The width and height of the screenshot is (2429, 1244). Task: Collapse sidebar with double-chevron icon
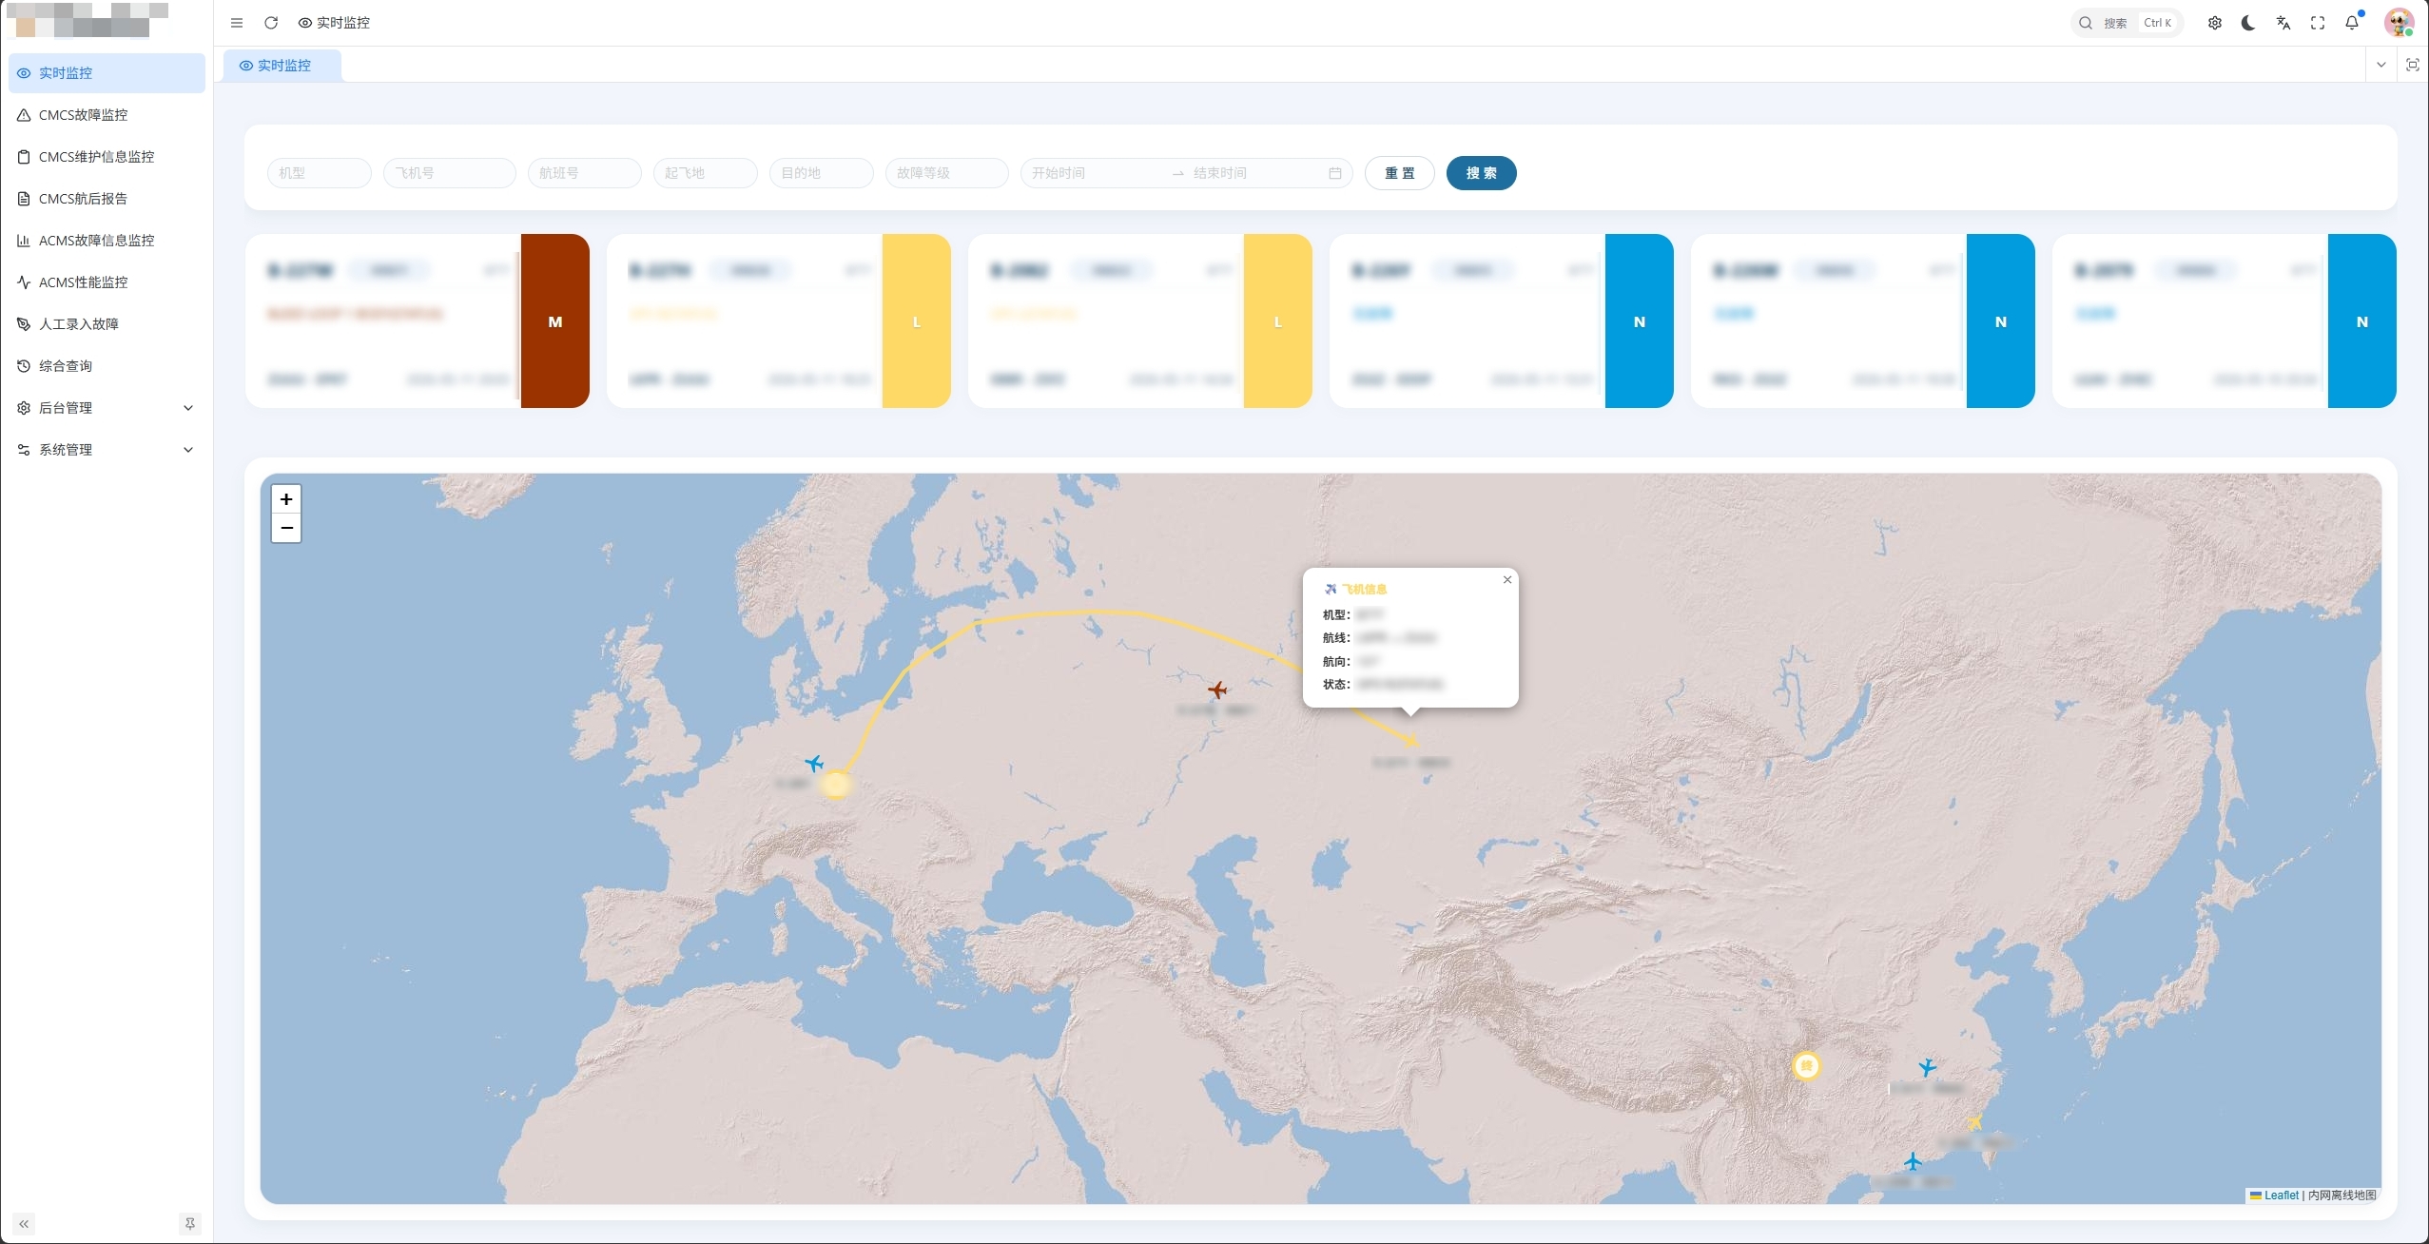click(x=24, y=1224)
